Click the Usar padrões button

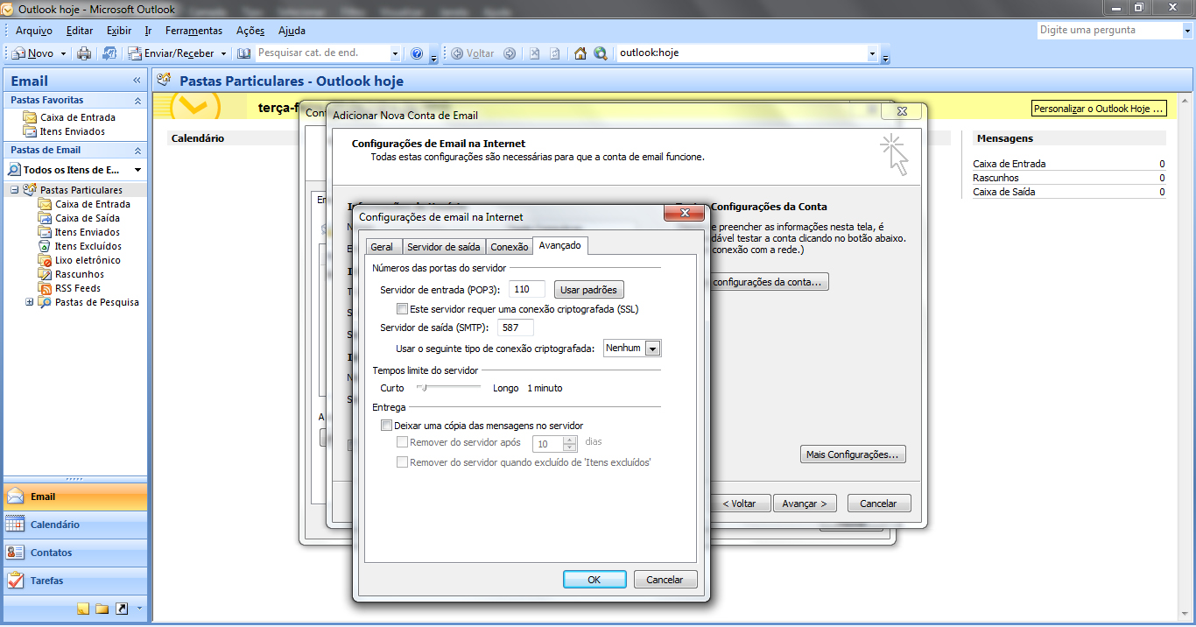click(x=588, y=290)
